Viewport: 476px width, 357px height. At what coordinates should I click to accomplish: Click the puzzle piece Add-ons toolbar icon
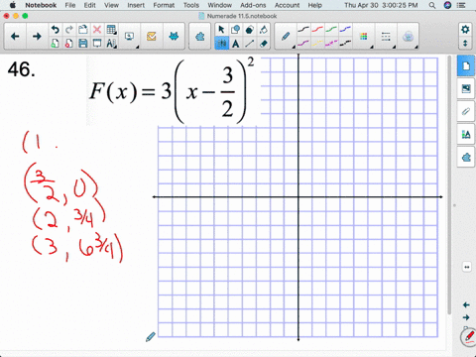pyautogui.click(x=199, y=37)
